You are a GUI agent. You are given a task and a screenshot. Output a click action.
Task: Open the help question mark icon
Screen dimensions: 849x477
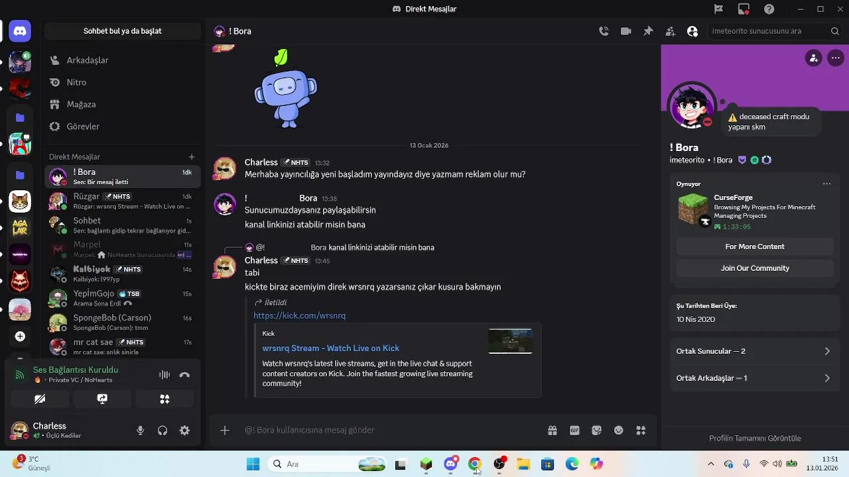[x=769, y=9]
